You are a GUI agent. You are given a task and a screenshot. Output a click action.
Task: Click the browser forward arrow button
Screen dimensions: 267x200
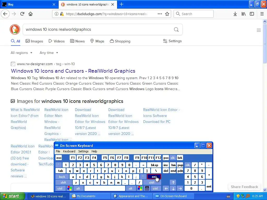click(x=14, y=14)
